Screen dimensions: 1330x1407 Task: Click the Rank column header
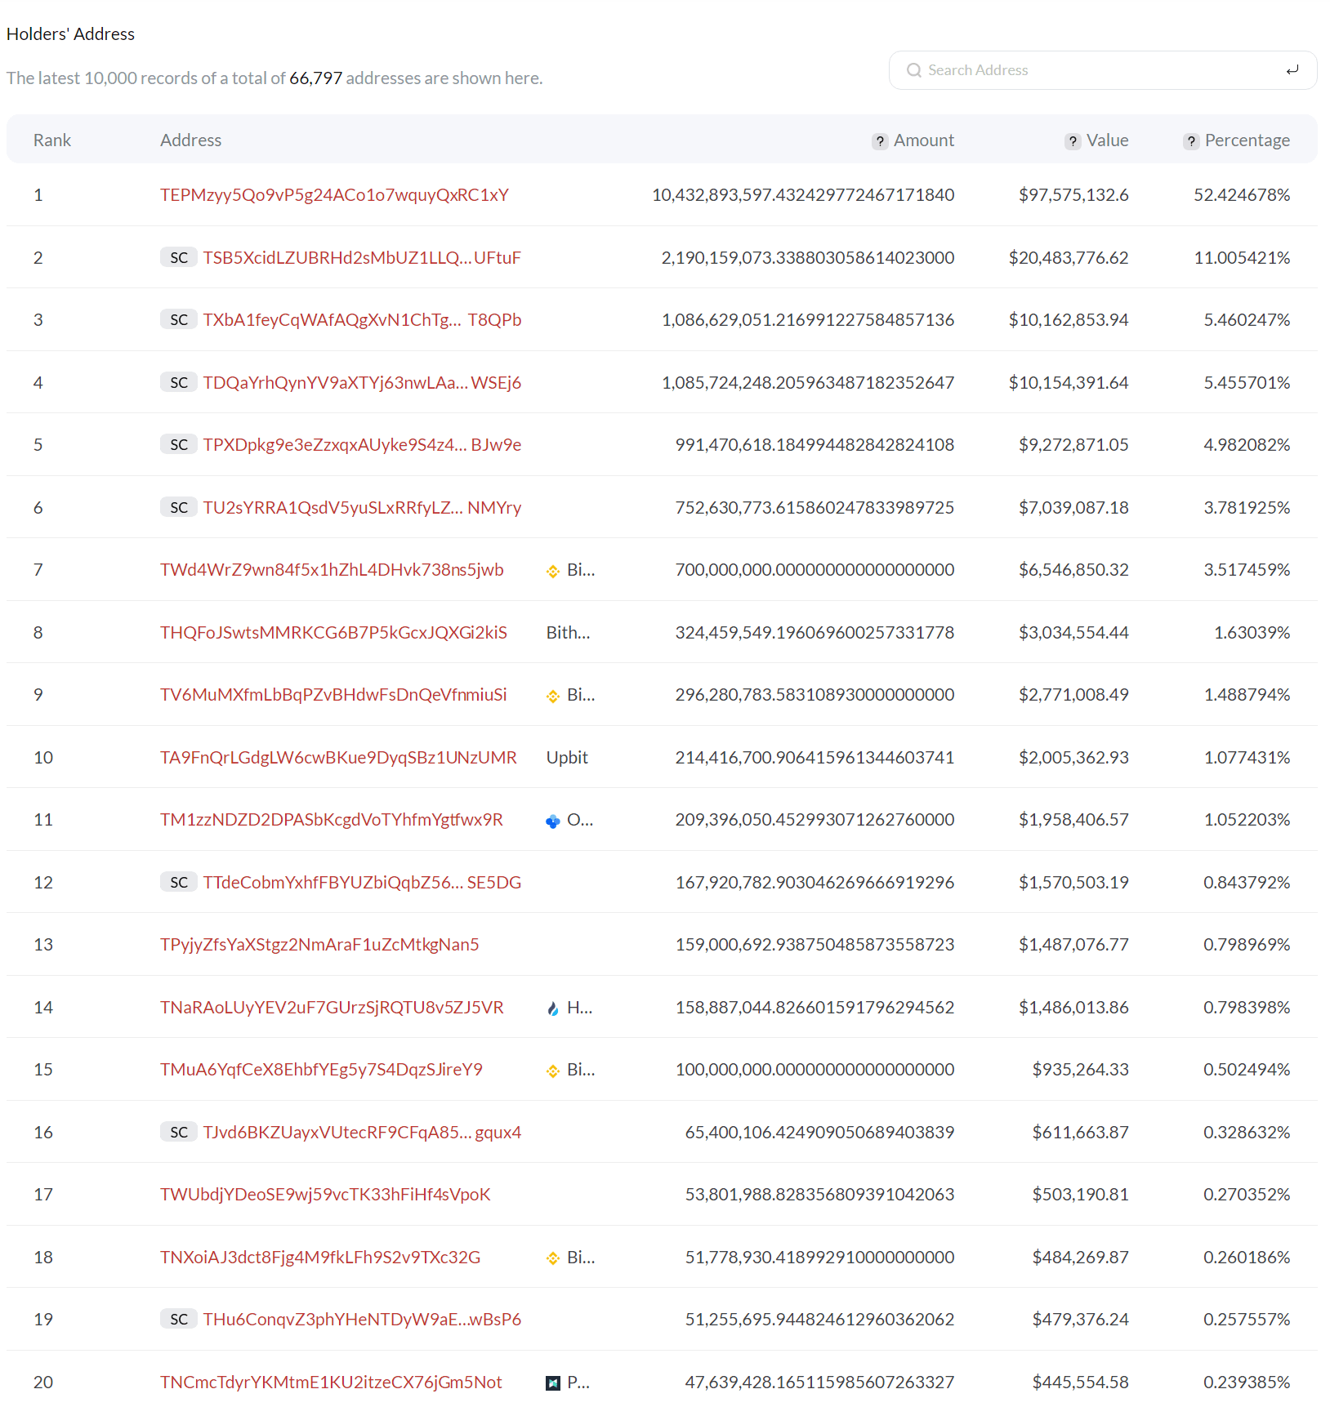coord(52,140)
